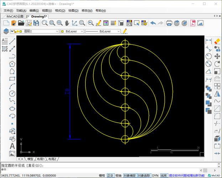Toggle 对象捕捉 object snap
Screen dimensions: 222x178
[129, 176]
